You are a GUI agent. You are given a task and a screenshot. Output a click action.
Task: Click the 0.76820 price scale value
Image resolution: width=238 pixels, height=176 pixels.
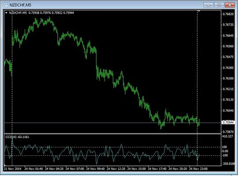point(228,14)
